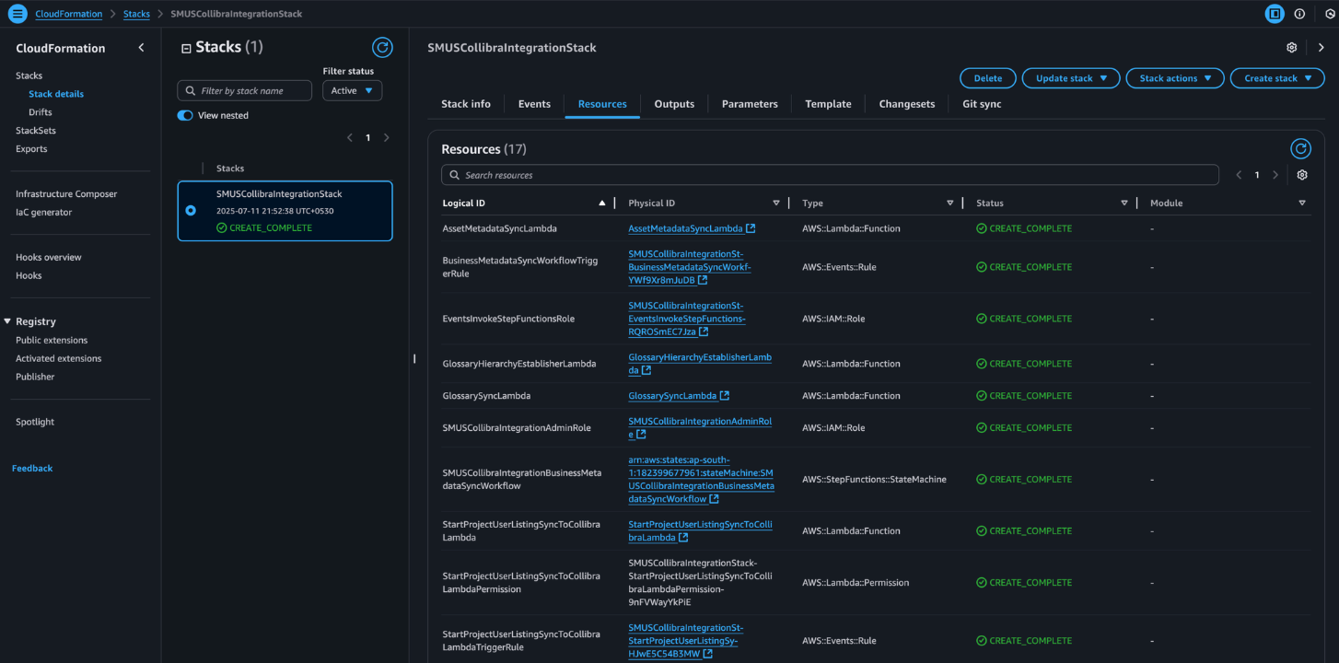This screenshot has width=1339, height=663.
Task: Open stack details settings gear icon
Action: (1291, 48)
